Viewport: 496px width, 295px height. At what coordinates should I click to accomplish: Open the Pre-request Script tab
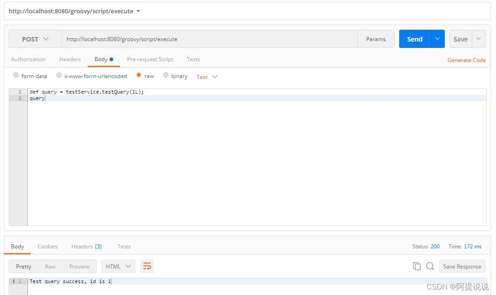(150, 59)
